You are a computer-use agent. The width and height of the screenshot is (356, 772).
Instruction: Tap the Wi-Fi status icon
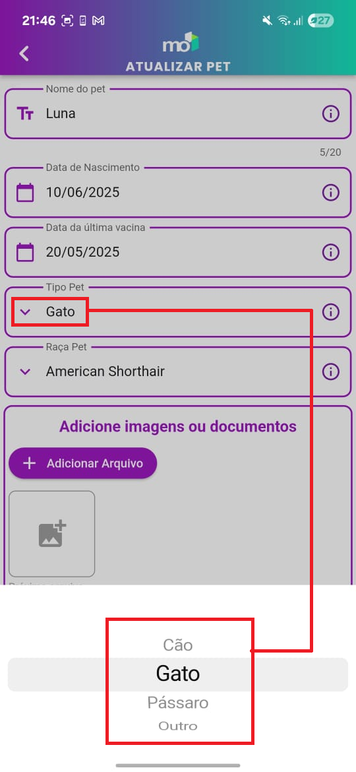(x=283, y=20)
